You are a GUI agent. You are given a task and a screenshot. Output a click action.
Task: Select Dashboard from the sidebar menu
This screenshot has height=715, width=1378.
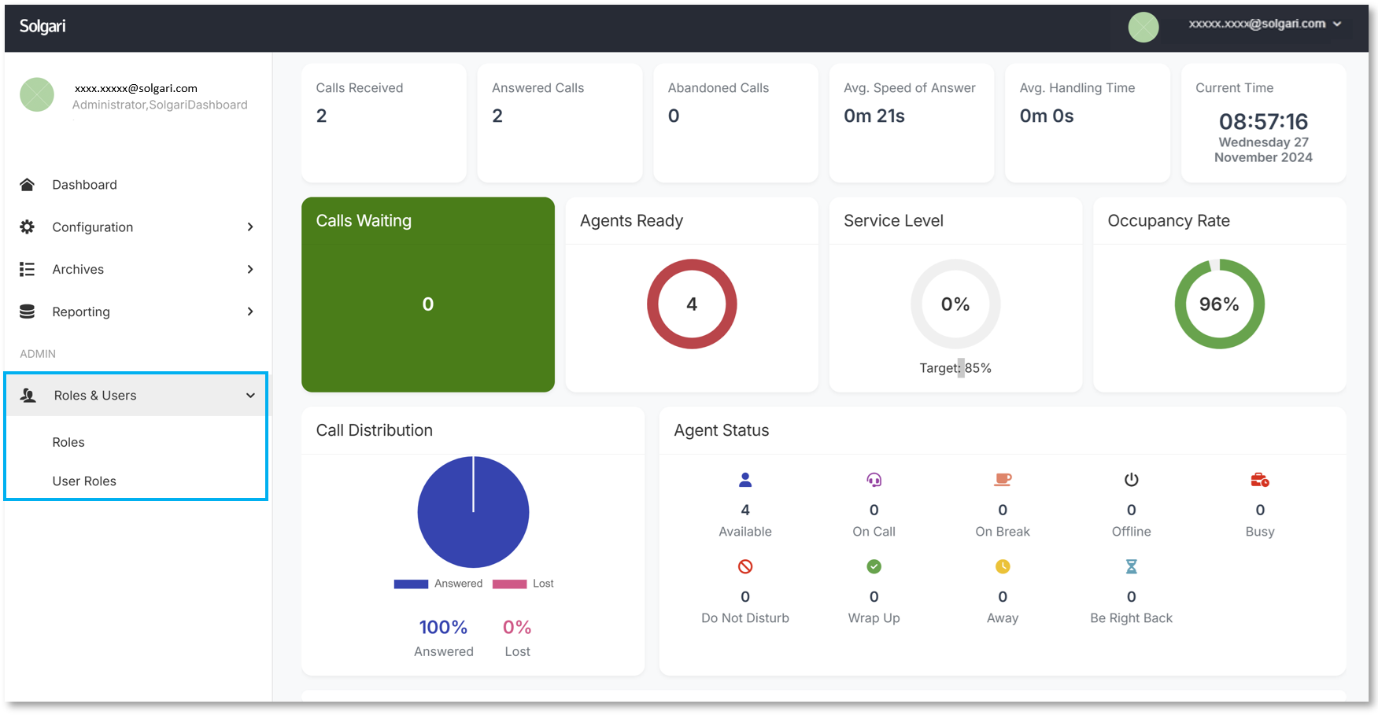84,184
